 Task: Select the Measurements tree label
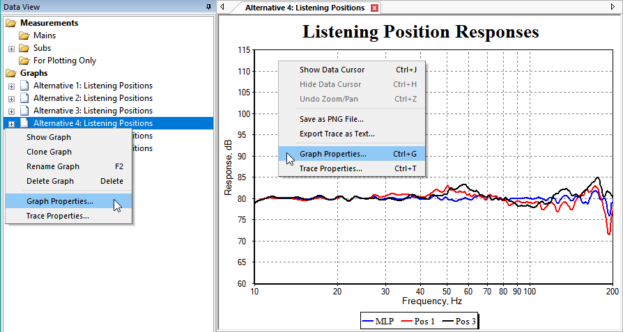click(49, 23)
